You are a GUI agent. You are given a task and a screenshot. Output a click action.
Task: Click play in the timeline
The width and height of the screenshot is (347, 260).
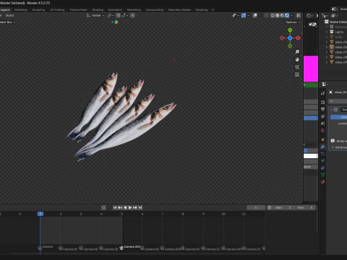tap(130, 207)
